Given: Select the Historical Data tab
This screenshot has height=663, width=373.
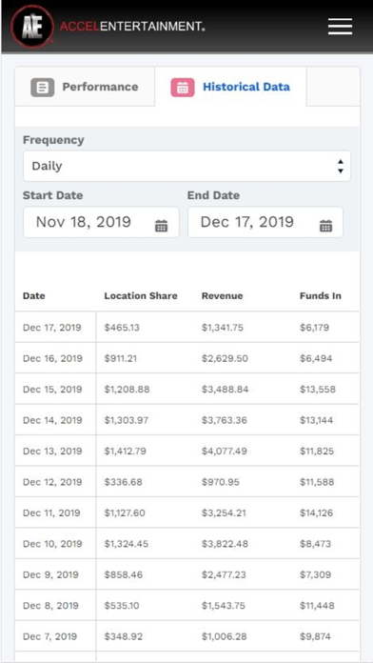Looking at the screenshot, I should pyautogui.click(x=230, y=87).
